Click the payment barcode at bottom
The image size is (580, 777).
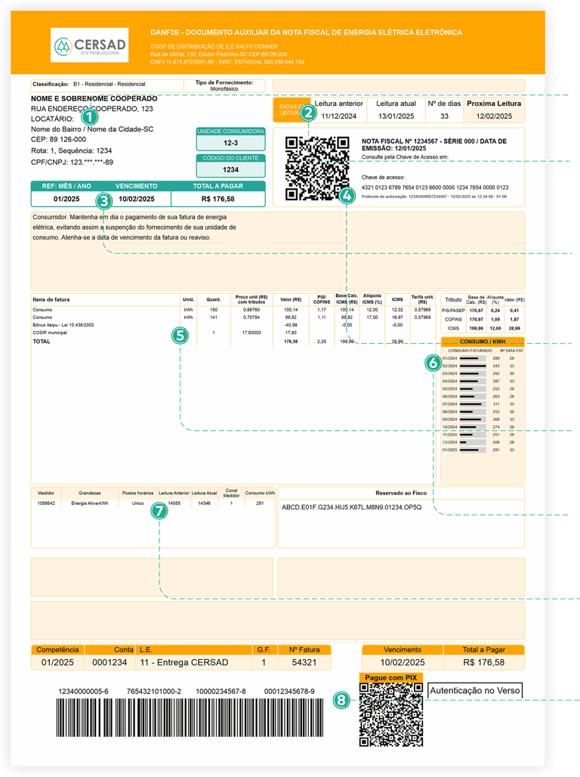[x=190, y=717]
